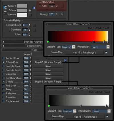This screenshot has width=114, height=121.
Task: Click the empty map button next to Specular
Action: (x=30, y=15)
